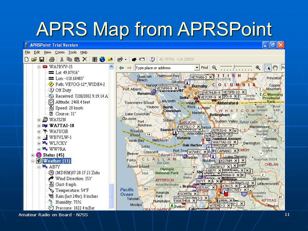Click the connection plug toolbar icon
Screen dimensions: 308x231
point(120,59)
